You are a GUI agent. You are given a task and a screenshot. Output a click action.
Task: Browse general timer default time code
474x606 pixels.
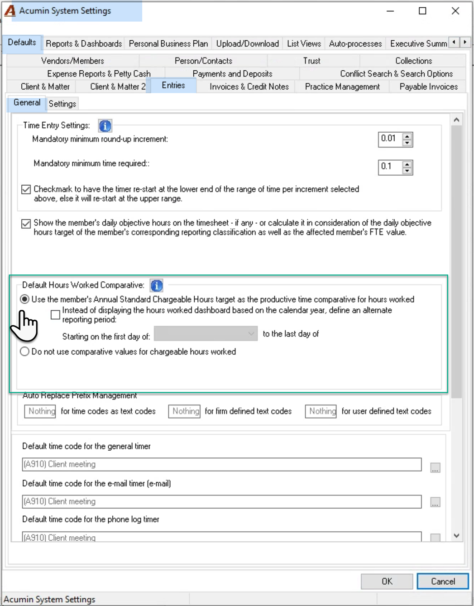coord(435,467)
